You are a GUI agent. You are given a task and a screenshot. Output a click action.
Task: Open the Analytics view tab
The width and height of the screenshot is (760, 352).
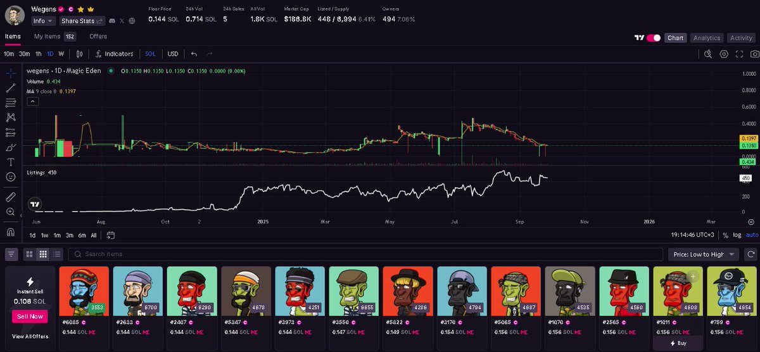coord(707,38)
